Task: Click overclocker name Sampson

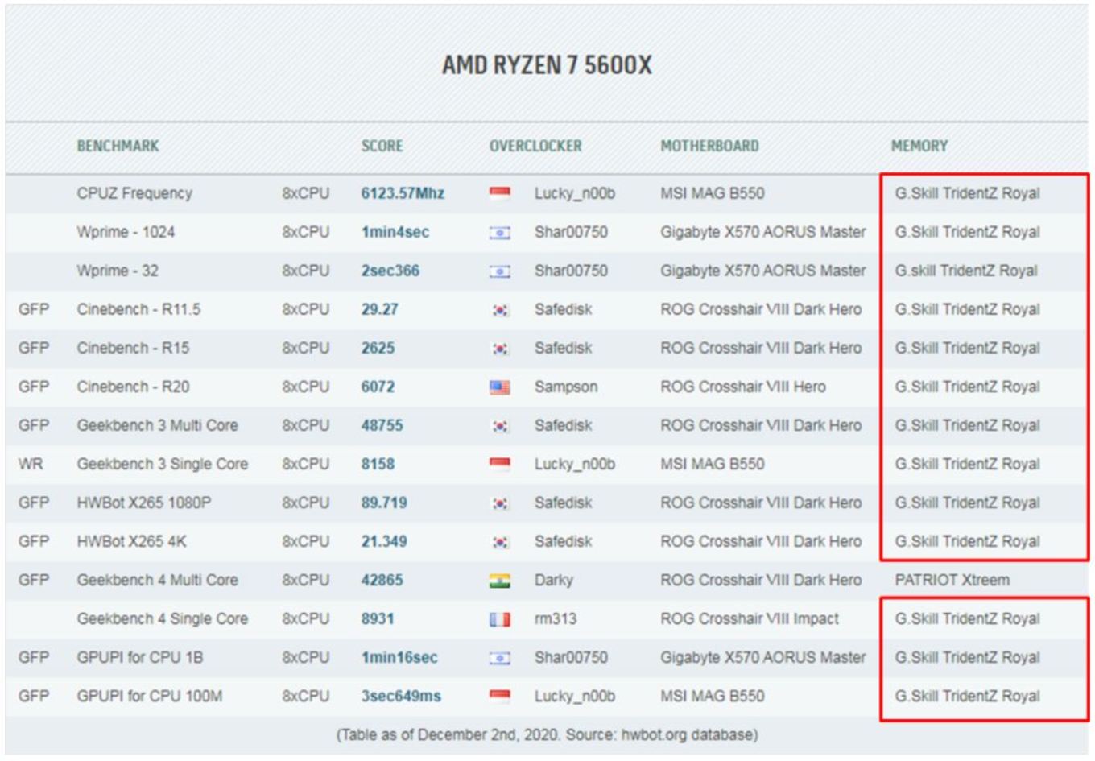Action: 566,387
